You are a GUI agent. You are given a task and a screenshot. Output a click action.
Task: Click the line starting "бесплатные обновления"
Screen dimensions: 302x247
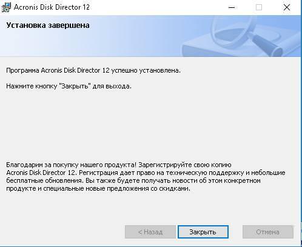point(133,180)
